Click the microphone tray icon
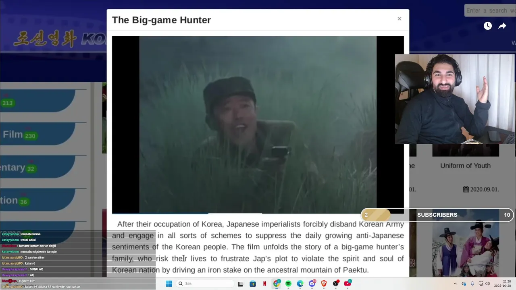Viewport: 516px width, 290px height. (472, 284)
